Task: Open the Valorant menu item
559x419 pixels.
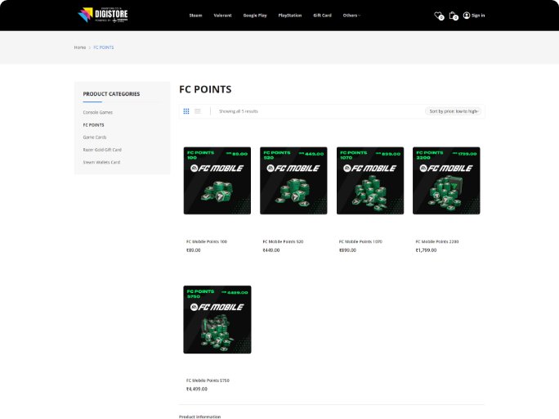Action: coord(222,16)
